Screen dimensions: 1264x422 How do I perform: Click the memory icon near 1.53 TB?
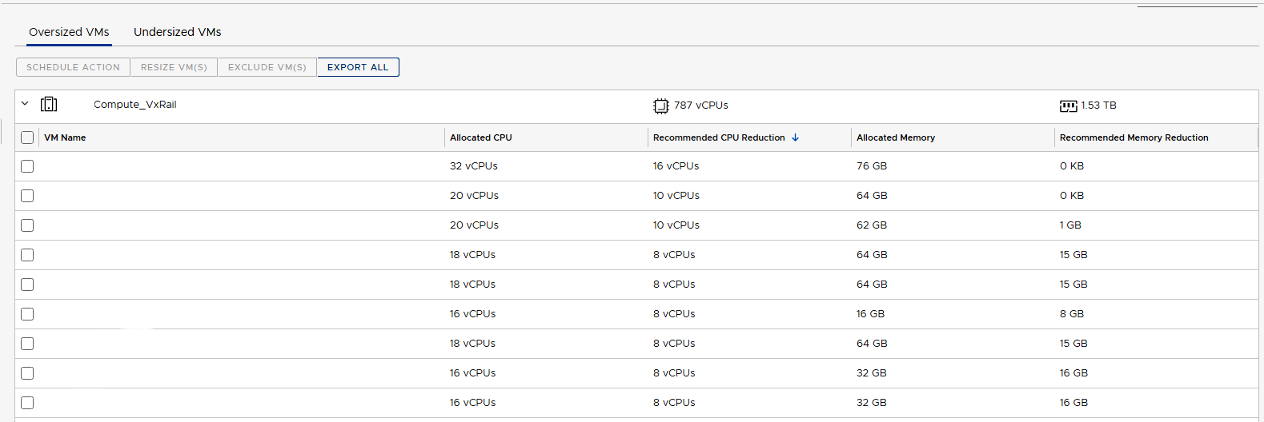point(1068,105)
